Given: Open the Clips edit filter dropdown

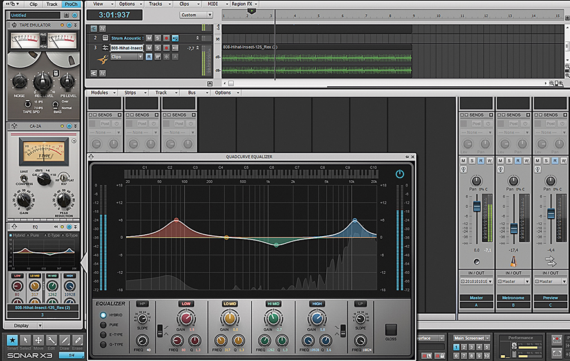Looking at the screenshot, I should coord(127,57).
